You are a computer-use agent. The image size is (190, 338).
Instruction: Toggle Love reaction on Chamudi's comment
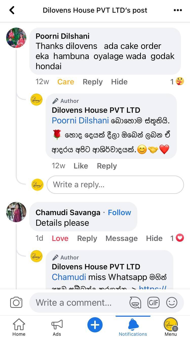pyautogui.click(x=60, y=238)
